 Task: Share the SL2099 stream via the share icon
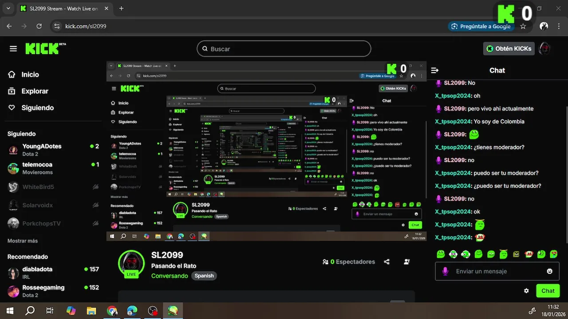(x=387, y=262)
